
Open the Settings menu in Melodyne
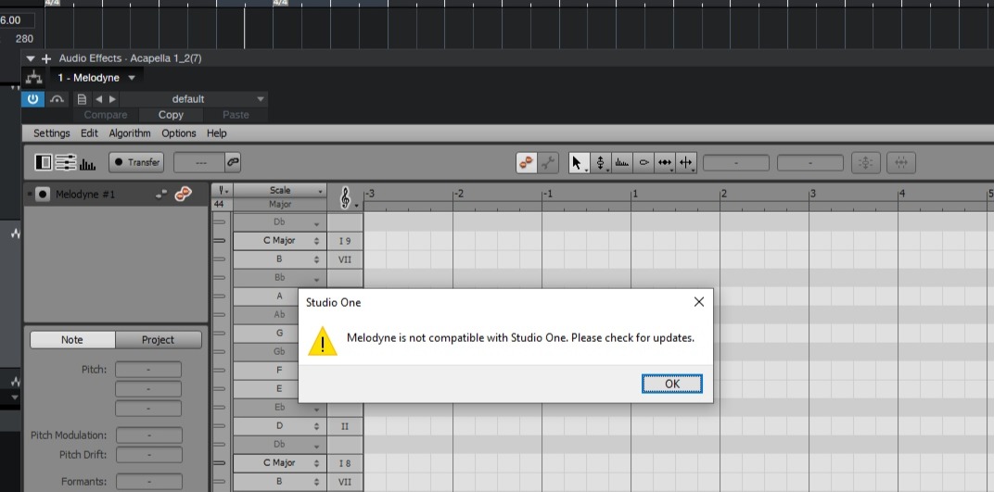[x=51, y=133]
